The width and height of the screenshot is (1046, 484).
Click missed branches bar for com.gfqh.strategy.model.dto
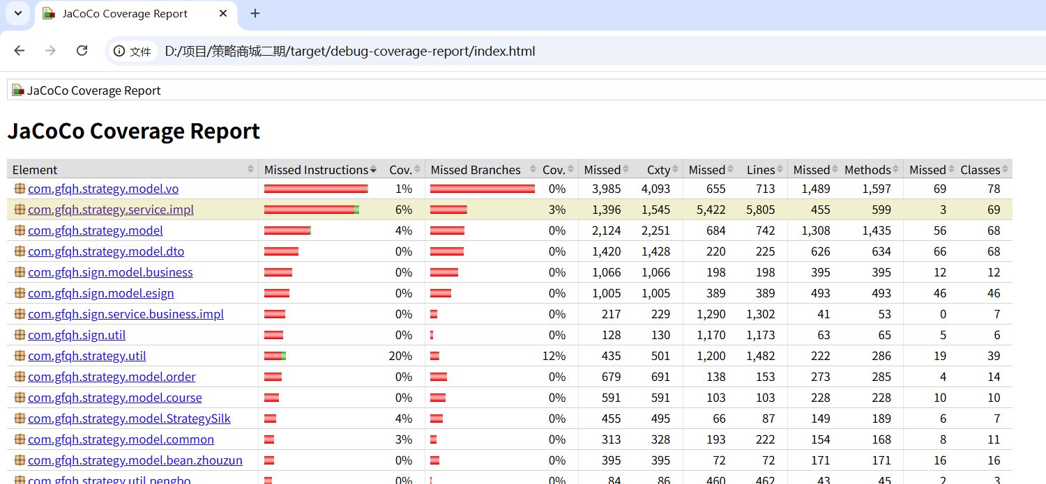point(447,251)
